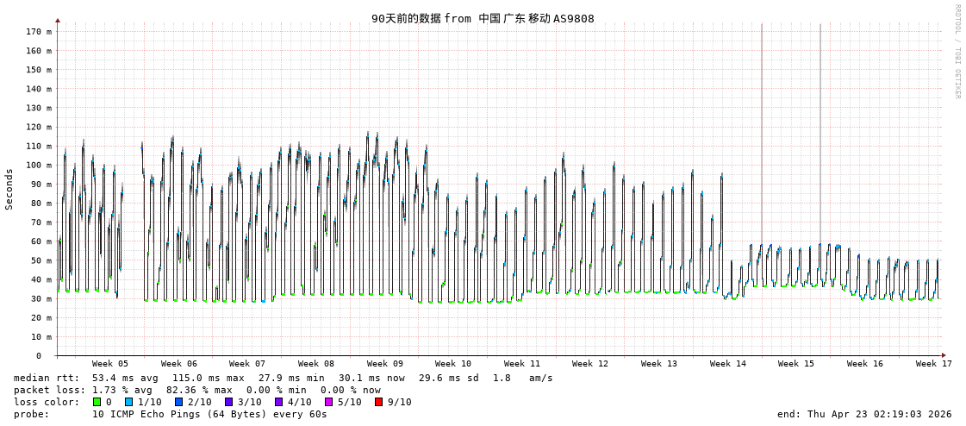The height and width of the screenshot is (426, 966).
Task: Click the blue 2/10 loss color swatch
Action: 178,402
